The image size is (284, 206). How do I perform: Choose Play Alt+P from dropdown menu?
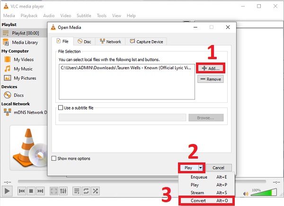207,185
